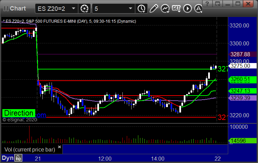Maximize the chart window

tap(238, 4)
